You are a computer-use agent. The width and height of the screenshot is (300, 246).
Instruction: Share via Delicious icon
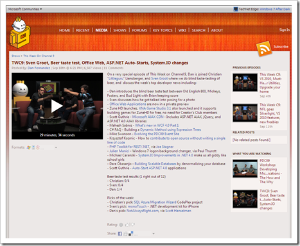click(x=130, y=234)
